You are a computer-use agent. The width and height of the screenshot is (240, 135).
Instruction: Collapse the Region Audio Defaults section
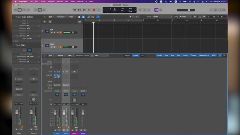click(13, 17)
